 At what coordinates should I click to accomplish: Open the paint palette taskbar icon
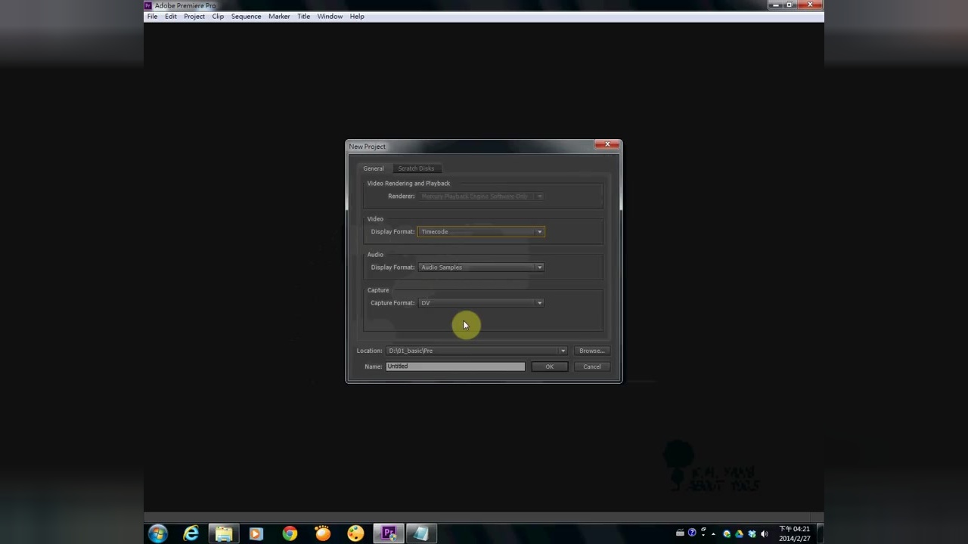pos(355,533)
